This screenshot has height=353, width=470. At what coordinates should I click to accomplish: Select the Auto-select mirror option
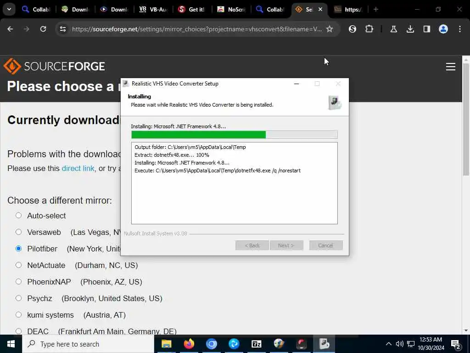coord(18,216)
